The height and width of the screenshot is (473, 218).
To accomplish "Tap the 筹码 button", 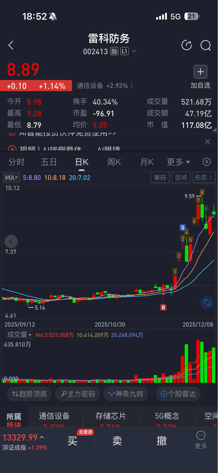I will pyautogui.click(x=160, y=178).
